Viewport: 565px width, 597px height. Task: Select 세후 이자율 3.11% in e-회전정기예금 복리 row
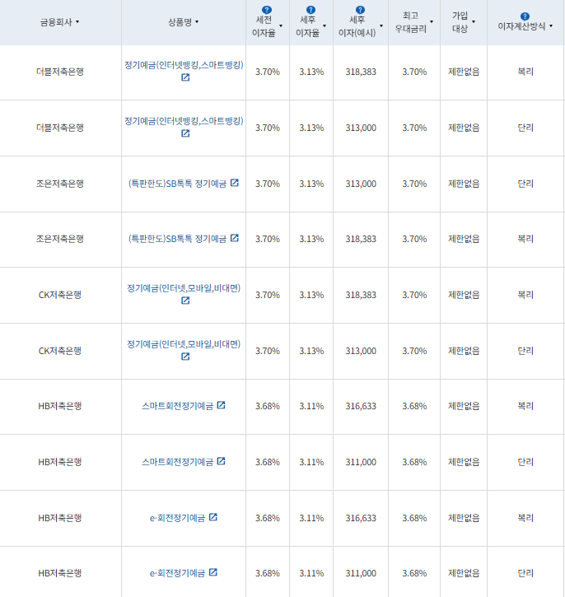tap(311, 518)
